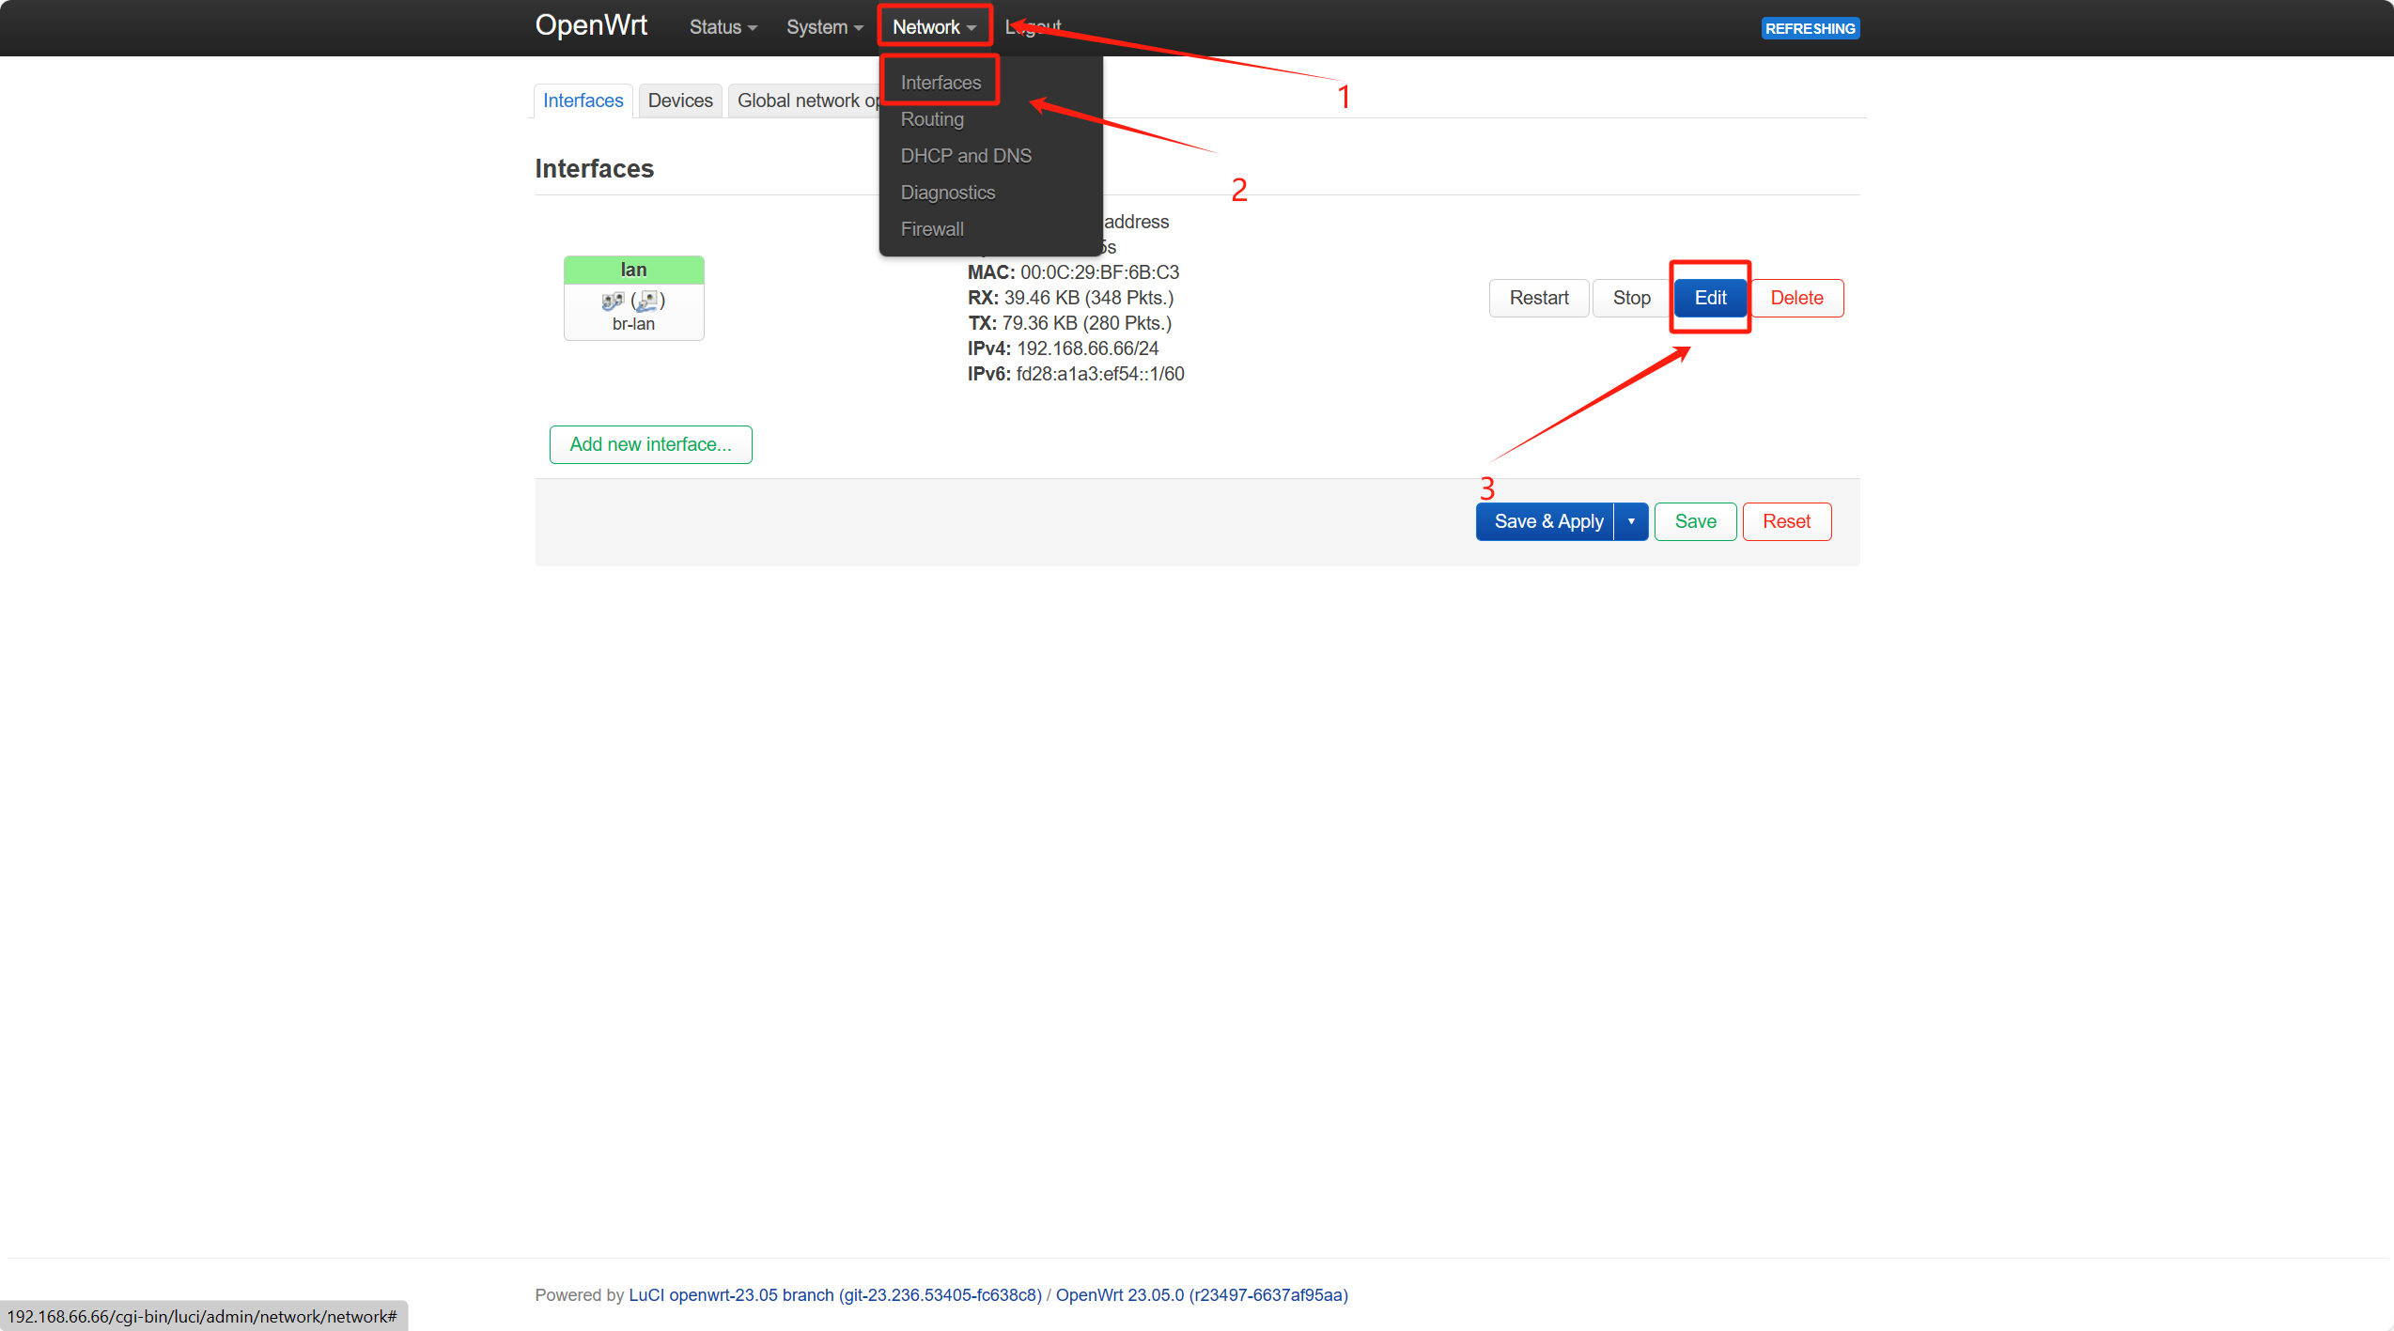Choose Interfaces from the Network menu
Screen dimensions: 2394x1331
coord(940,83)
